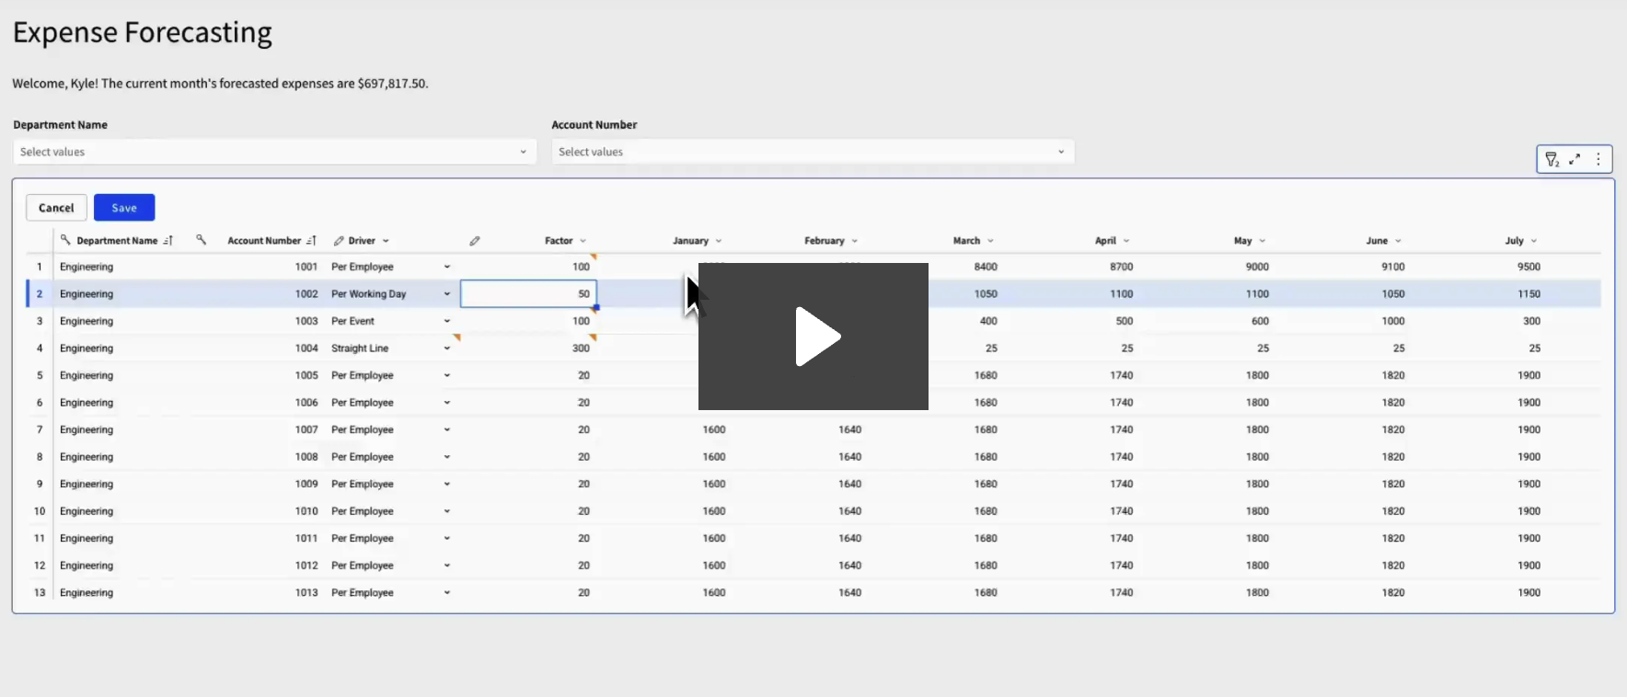Open Driver dropdown for account 1001
Screen dimensions: 1627x697
pyautogui.click(x=447, y=267)
